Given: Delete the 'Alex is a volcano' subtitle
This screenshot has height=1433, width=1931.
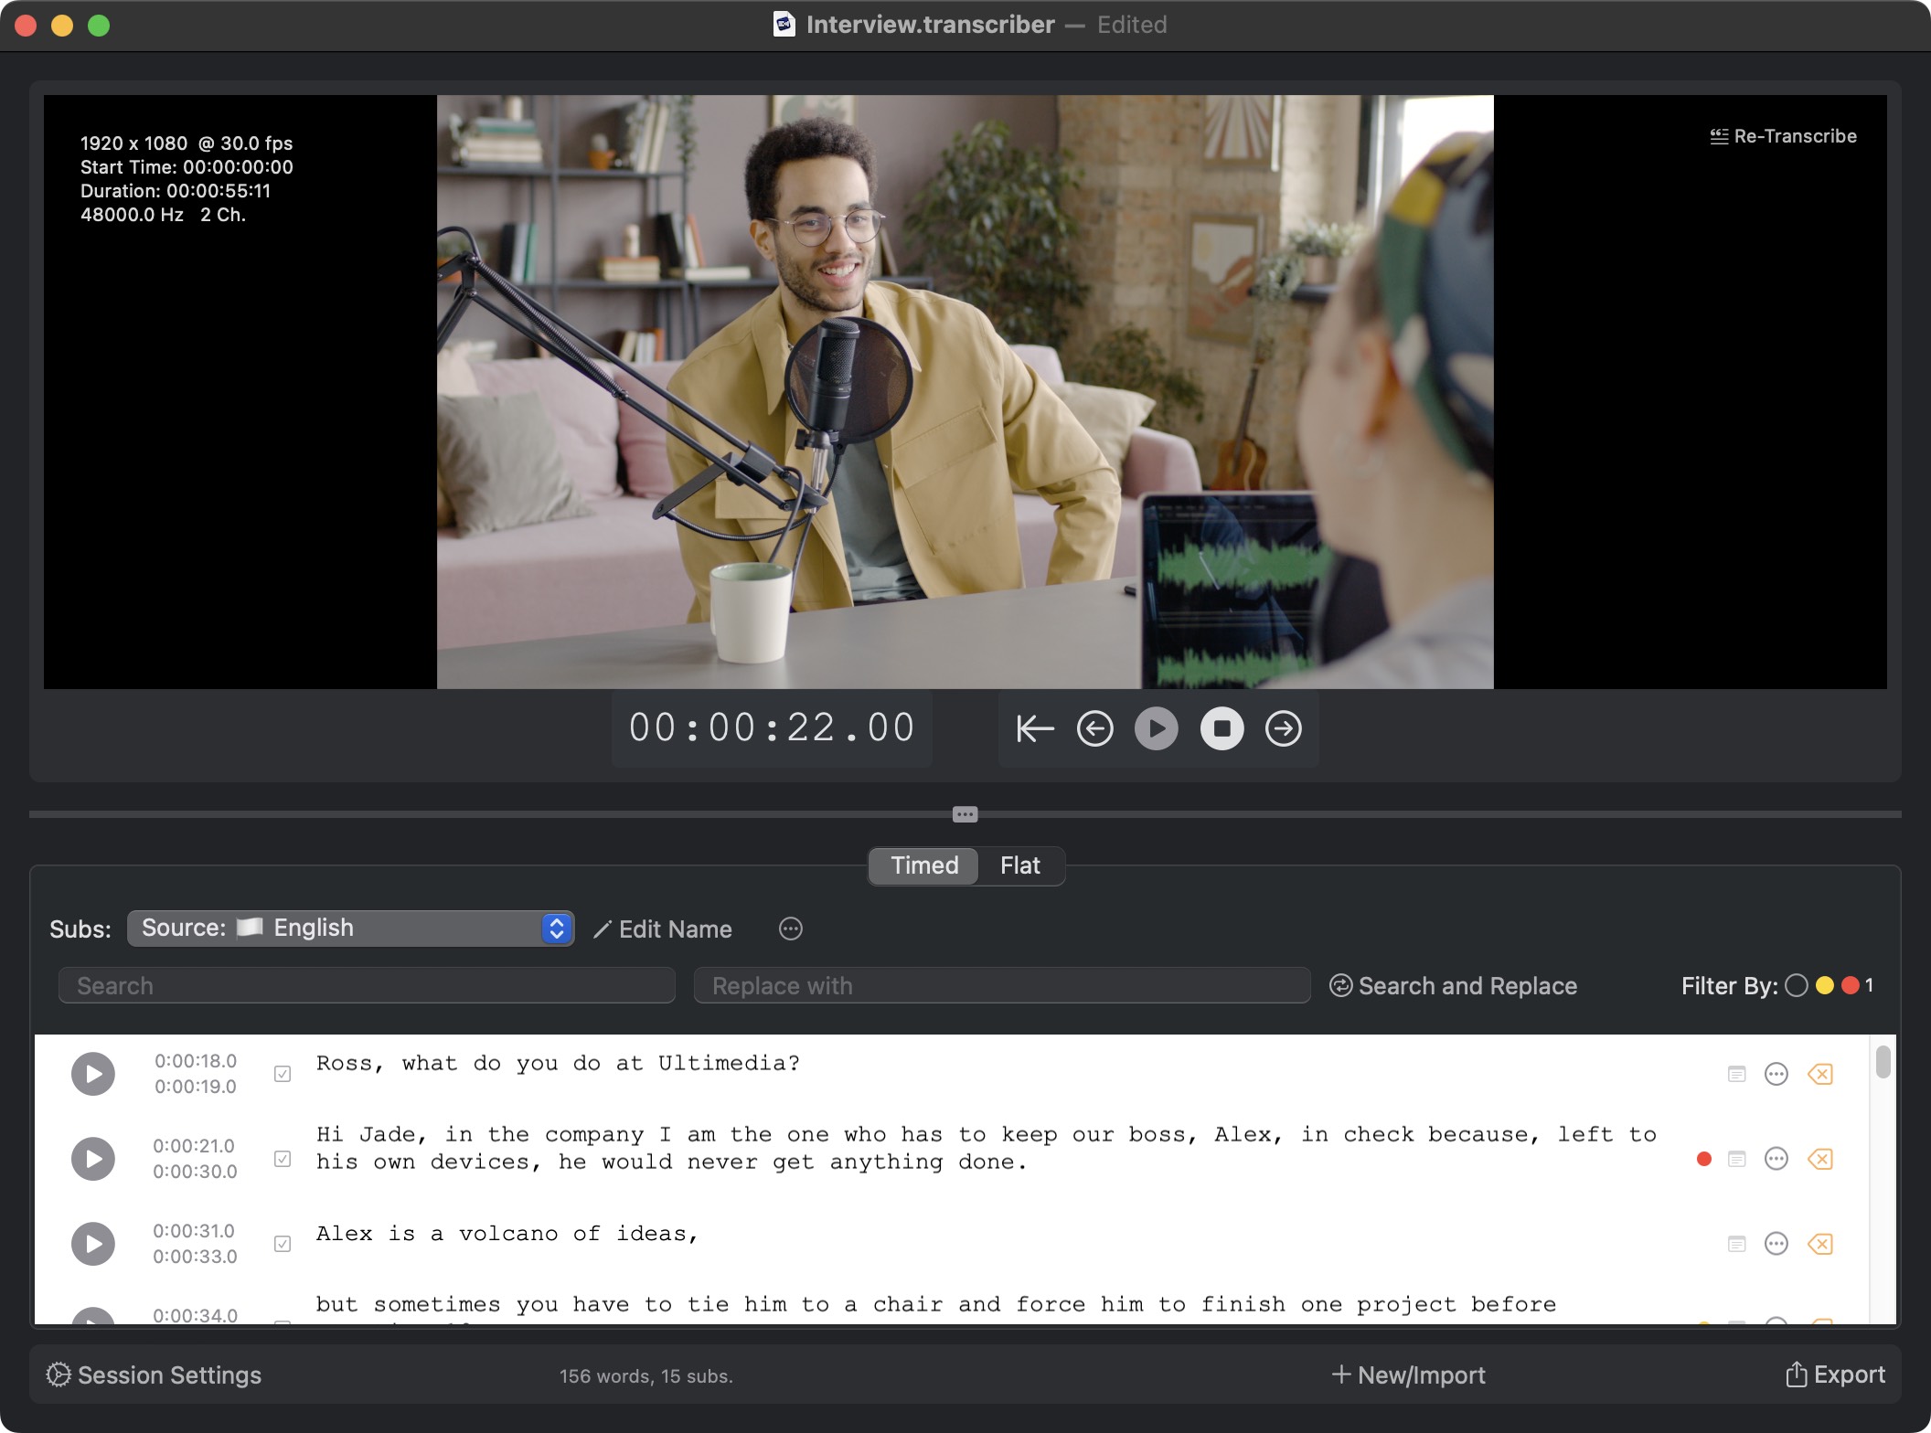Looking at the screenshot, I should (x=1819, y=1244).
